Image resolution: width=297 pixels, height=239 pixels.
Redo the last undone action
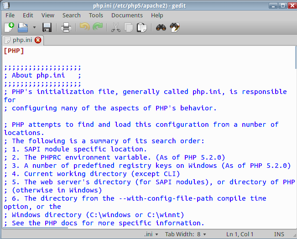tap(98, 27)
